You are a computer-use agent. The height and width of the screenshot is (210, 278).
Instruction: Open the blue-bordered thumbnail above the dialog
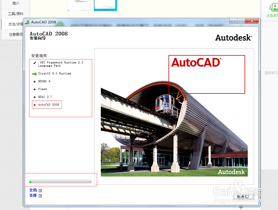pyautogui.click(x=105, y=5)
